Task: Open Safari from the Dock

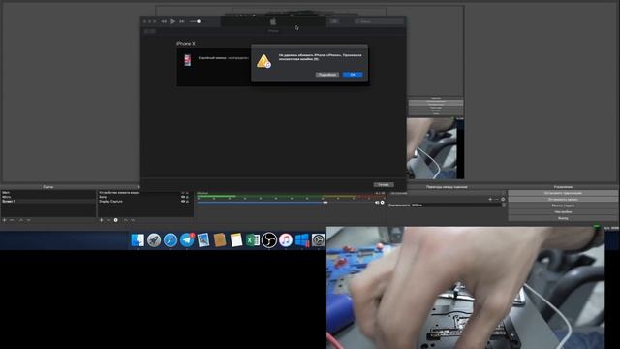Action: (170, 240)
